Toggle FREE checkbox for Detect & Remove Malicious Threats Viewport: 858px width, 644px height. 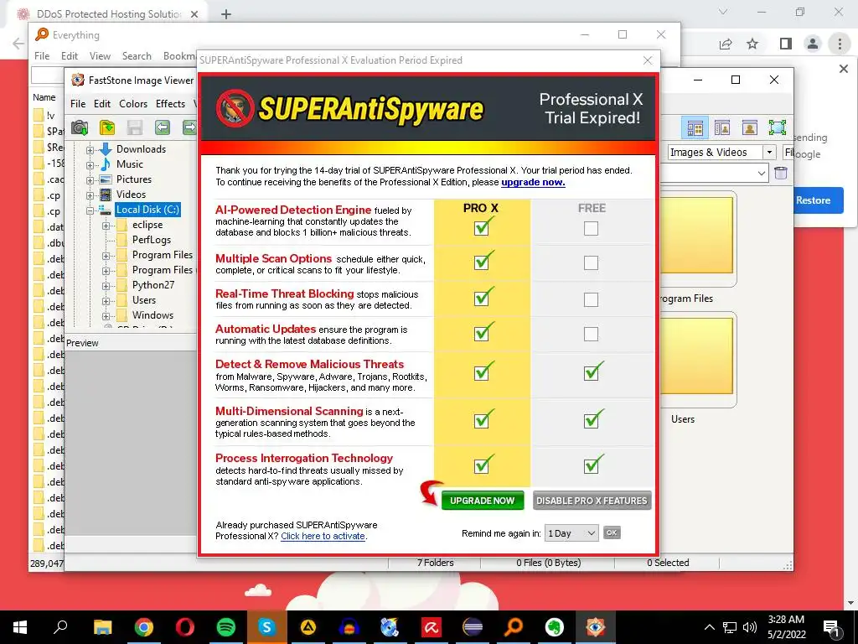point(591,373)
